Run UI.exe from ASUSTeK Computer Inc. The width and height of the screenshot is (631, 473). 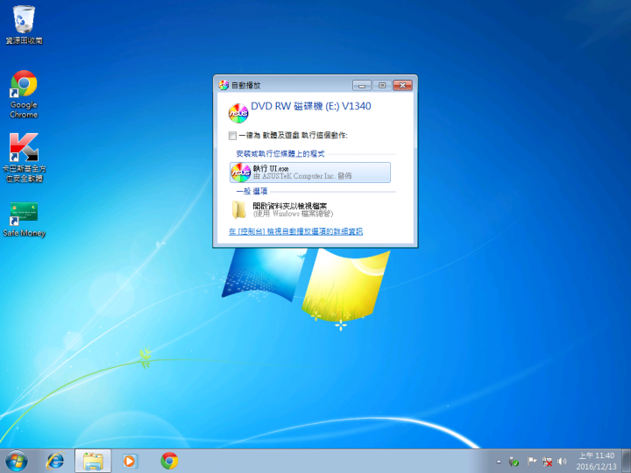click(310, 173)
